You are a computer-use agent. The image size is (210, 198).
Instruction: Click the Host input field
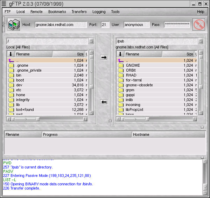[x=61, y=25]
